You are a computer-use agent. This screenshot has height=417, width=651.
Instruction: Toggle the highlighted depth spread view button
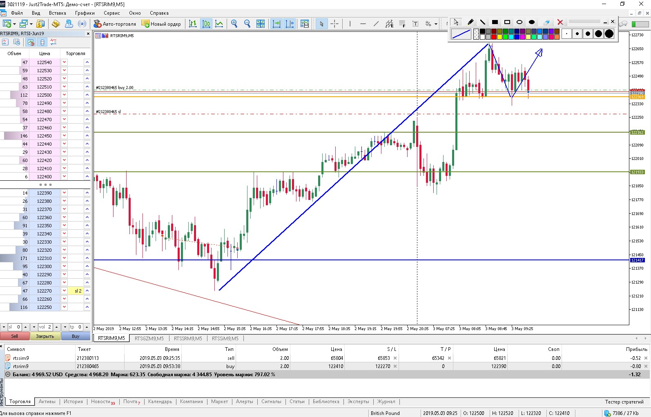[31, 42]
